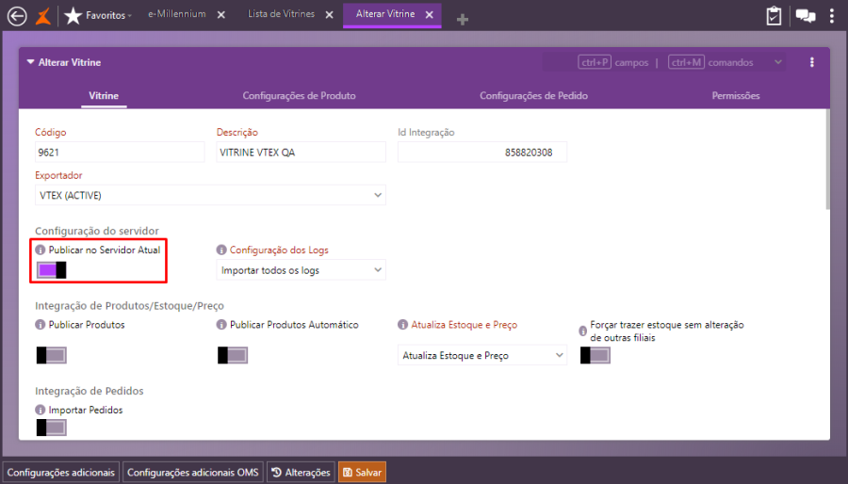Select the e-Millennium tab

point(177,14)
